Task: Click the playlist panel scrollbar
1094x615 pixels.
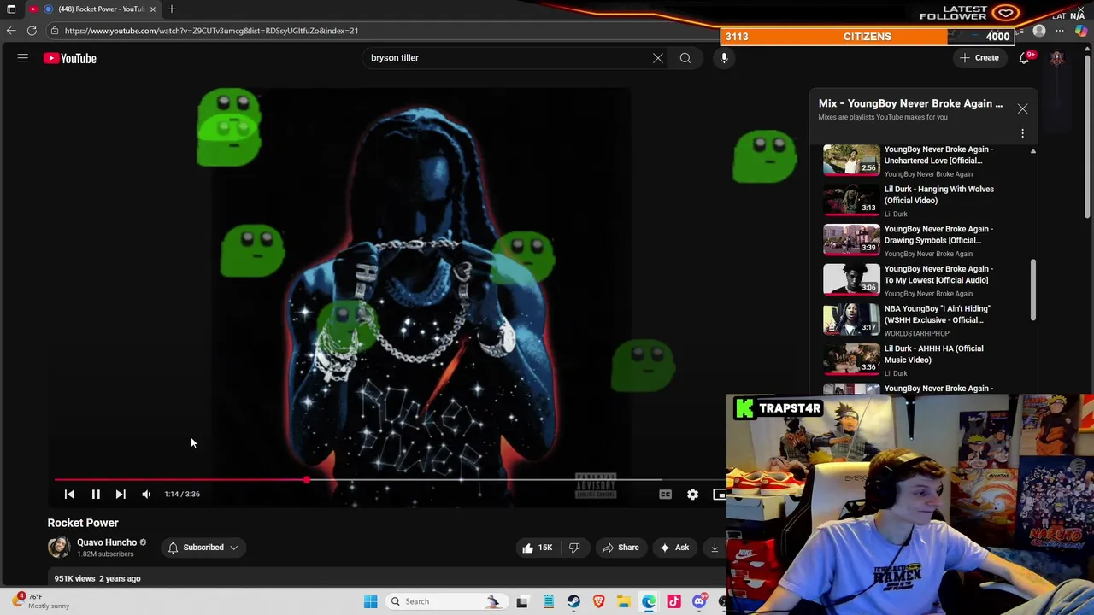Action: (x=1032, y=290)
